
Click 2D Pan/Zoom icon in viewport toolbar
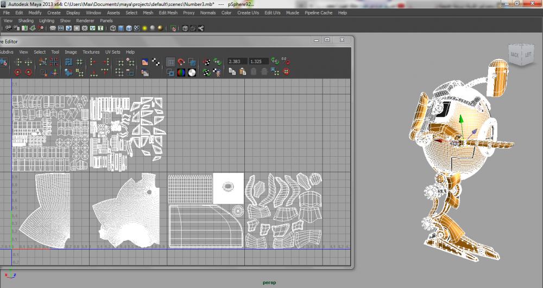tap(41, 28)
